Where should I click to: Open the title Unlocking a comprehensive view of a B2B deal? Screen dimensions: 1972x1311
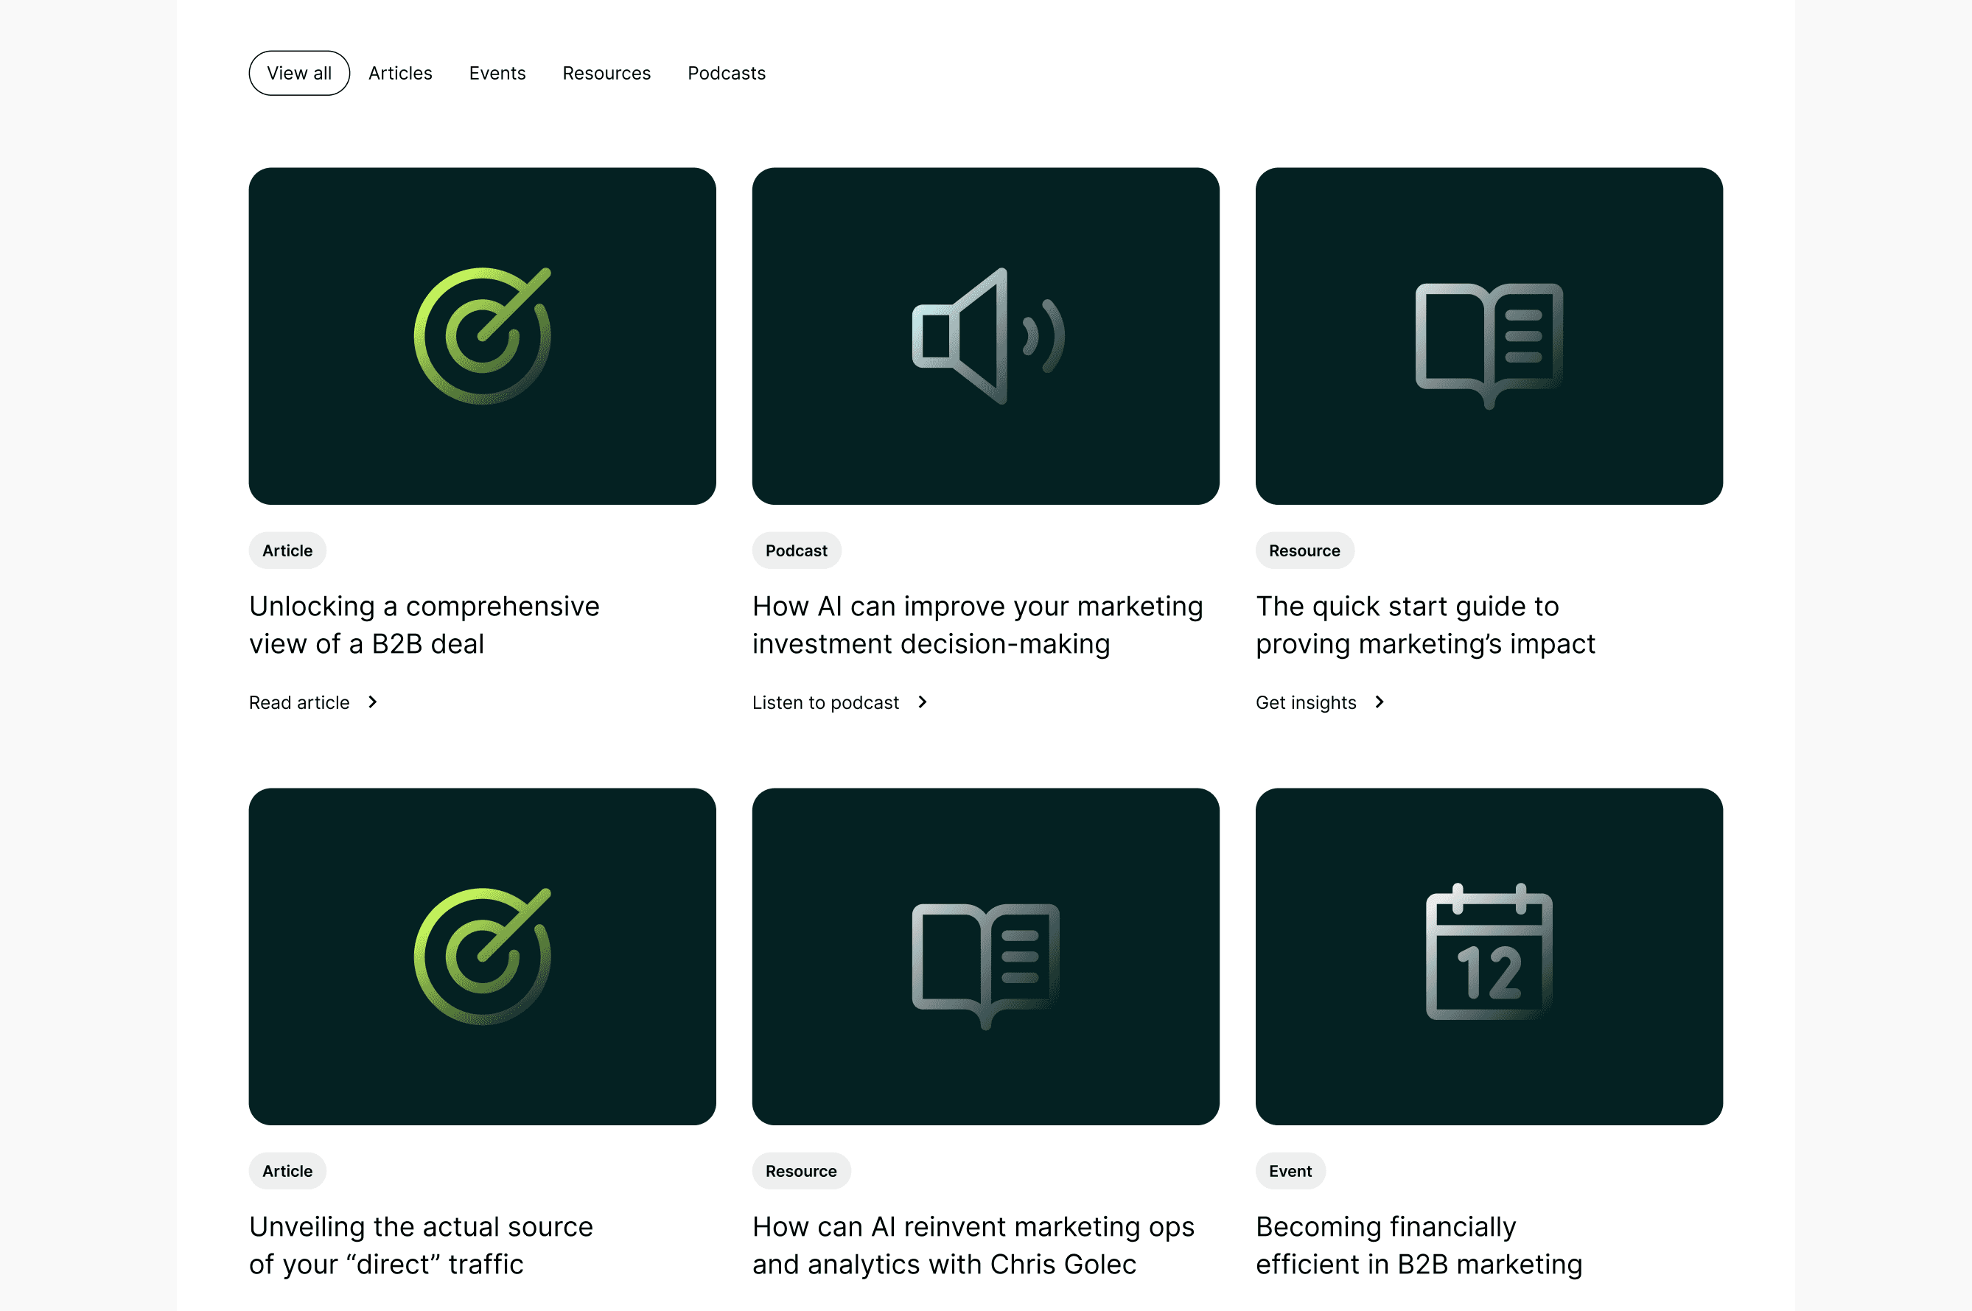424,625
